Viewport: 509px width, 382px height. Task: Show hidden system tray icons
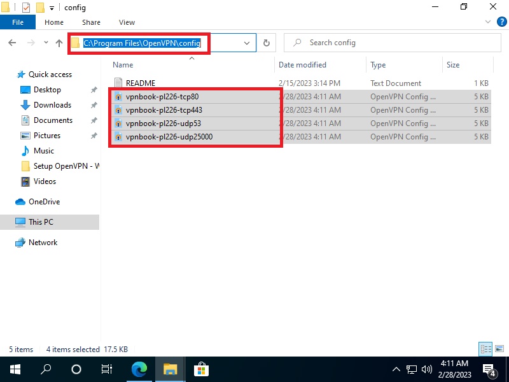click(396, 369)
